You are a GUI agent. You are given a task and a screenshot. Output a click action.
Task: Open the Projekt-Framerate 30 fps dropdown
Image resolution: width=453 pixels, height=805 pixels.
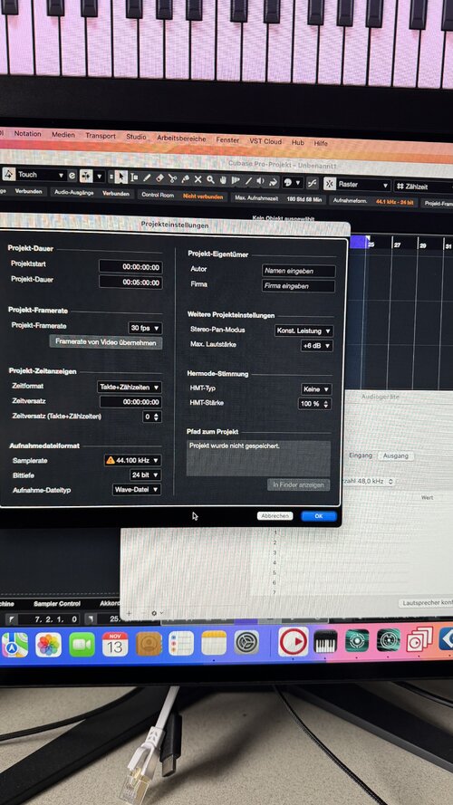(145, 328)
